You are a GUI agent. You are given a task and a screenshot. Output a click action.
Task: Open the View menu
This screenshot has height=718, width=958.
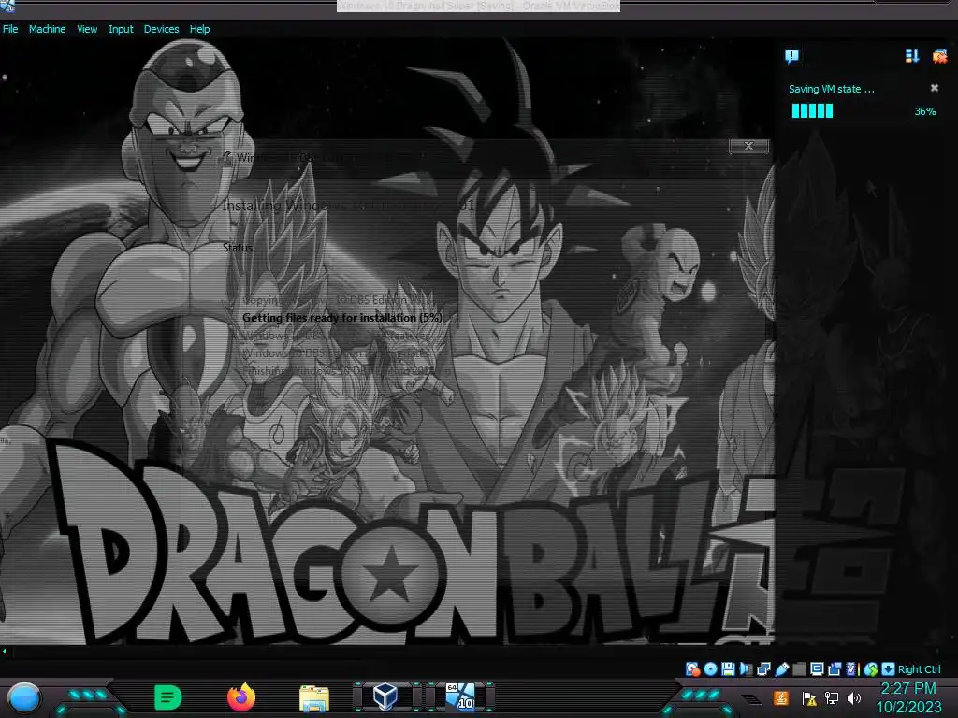pyautogui.click(x=87, y=29)
